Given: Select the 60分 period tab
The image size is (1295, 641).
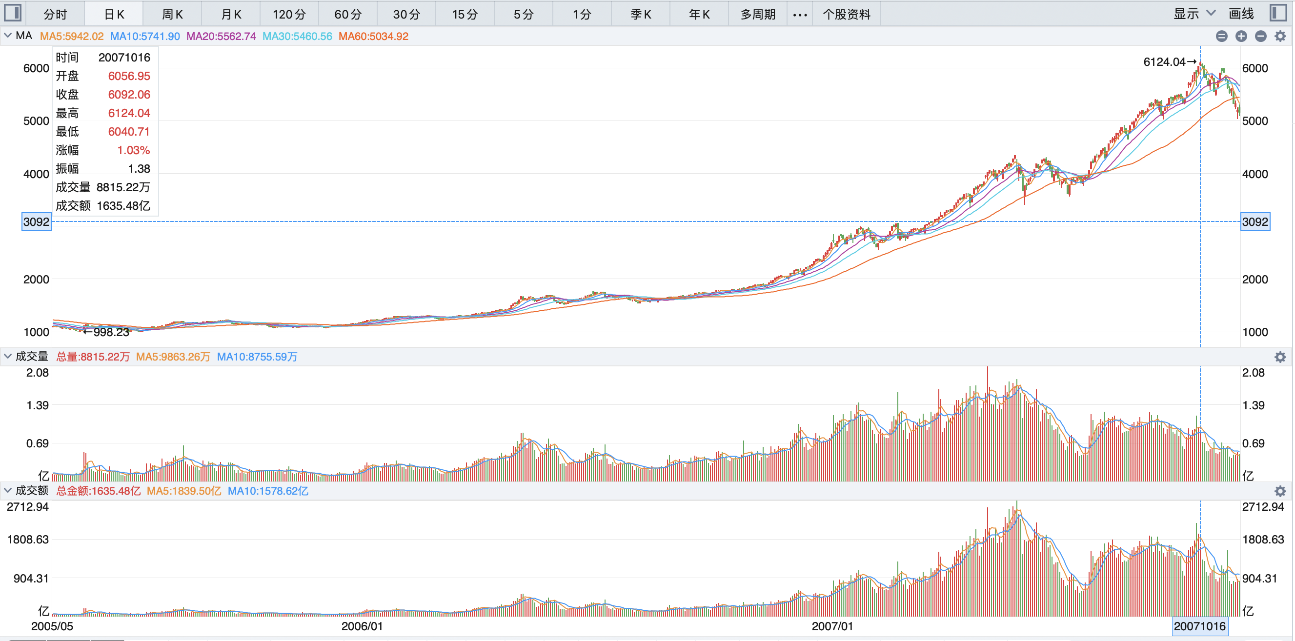Looking at the screenshot, I should (x=348, y=14).
